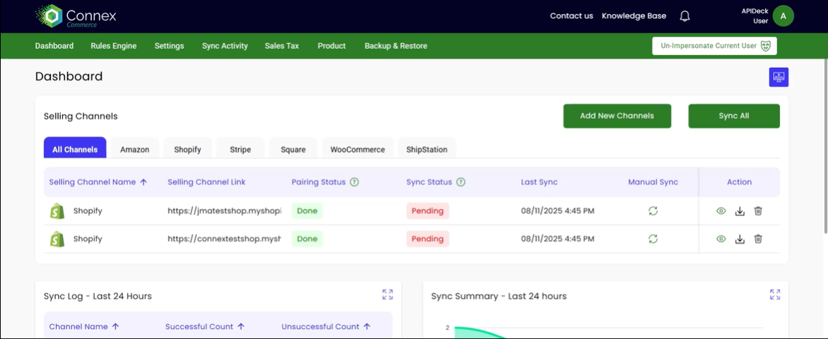Click Done pairing badge for jmatestshop
The width and height of the screenshot is (828, 339).
pos(307,211)
